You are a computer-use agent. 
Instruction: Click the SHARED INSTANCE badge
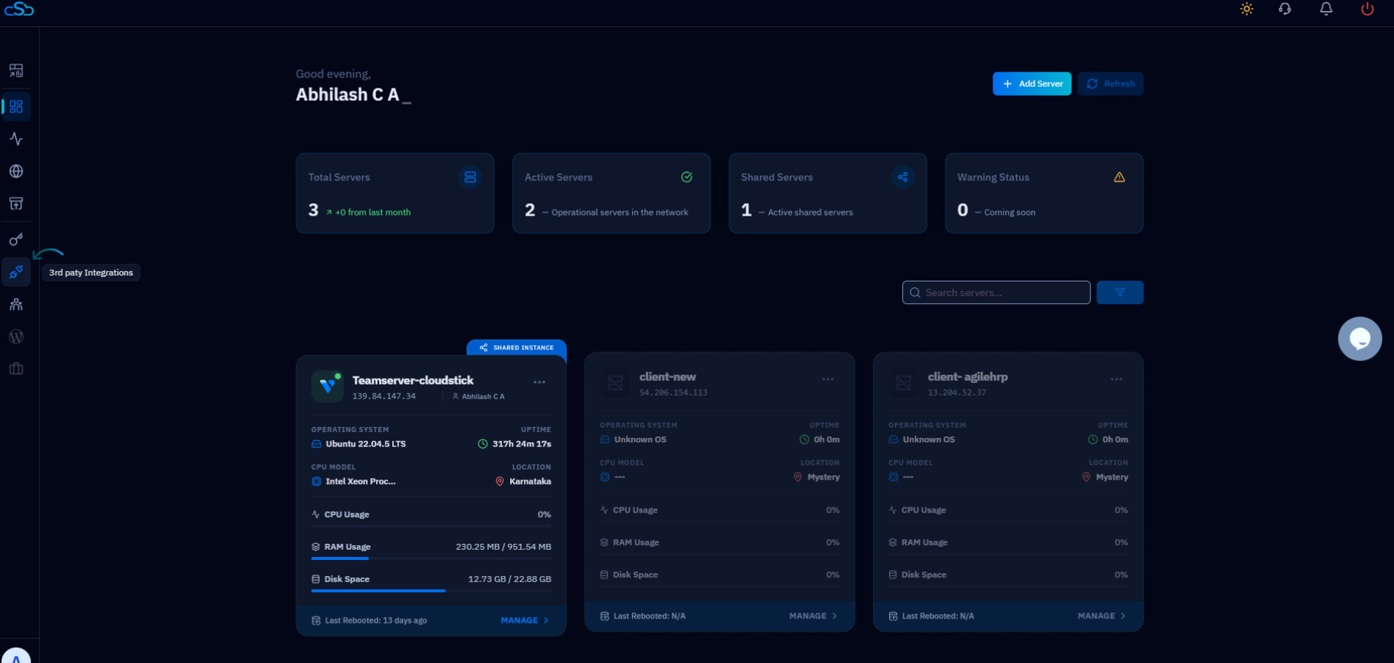[517, 347]
